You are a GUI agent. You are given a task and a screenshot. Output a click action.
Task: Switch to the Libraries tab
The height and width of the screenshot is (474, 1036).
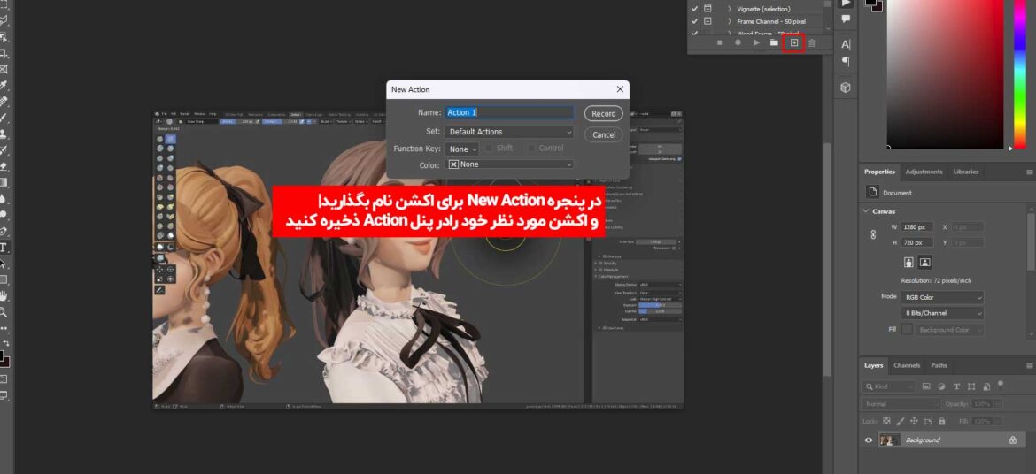(966, 172)
